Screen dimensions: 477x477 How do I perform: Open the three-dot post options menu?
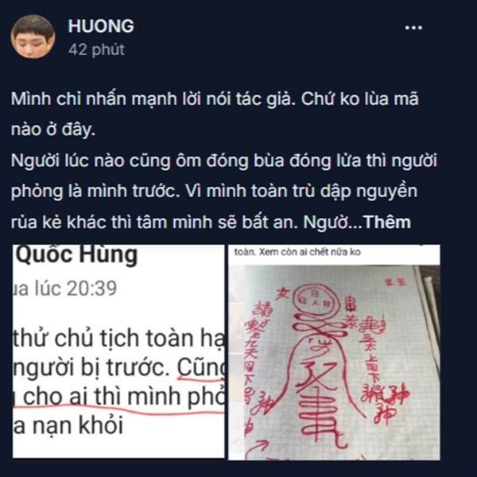coord(413,28)
